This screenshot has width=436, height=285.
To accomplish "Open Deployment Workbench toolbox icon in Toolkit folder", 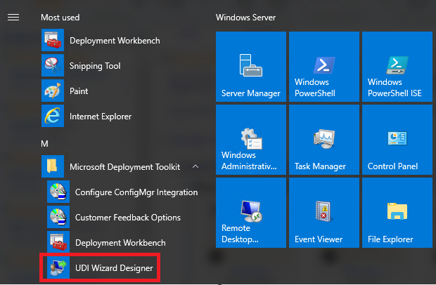I will point(58,242).
